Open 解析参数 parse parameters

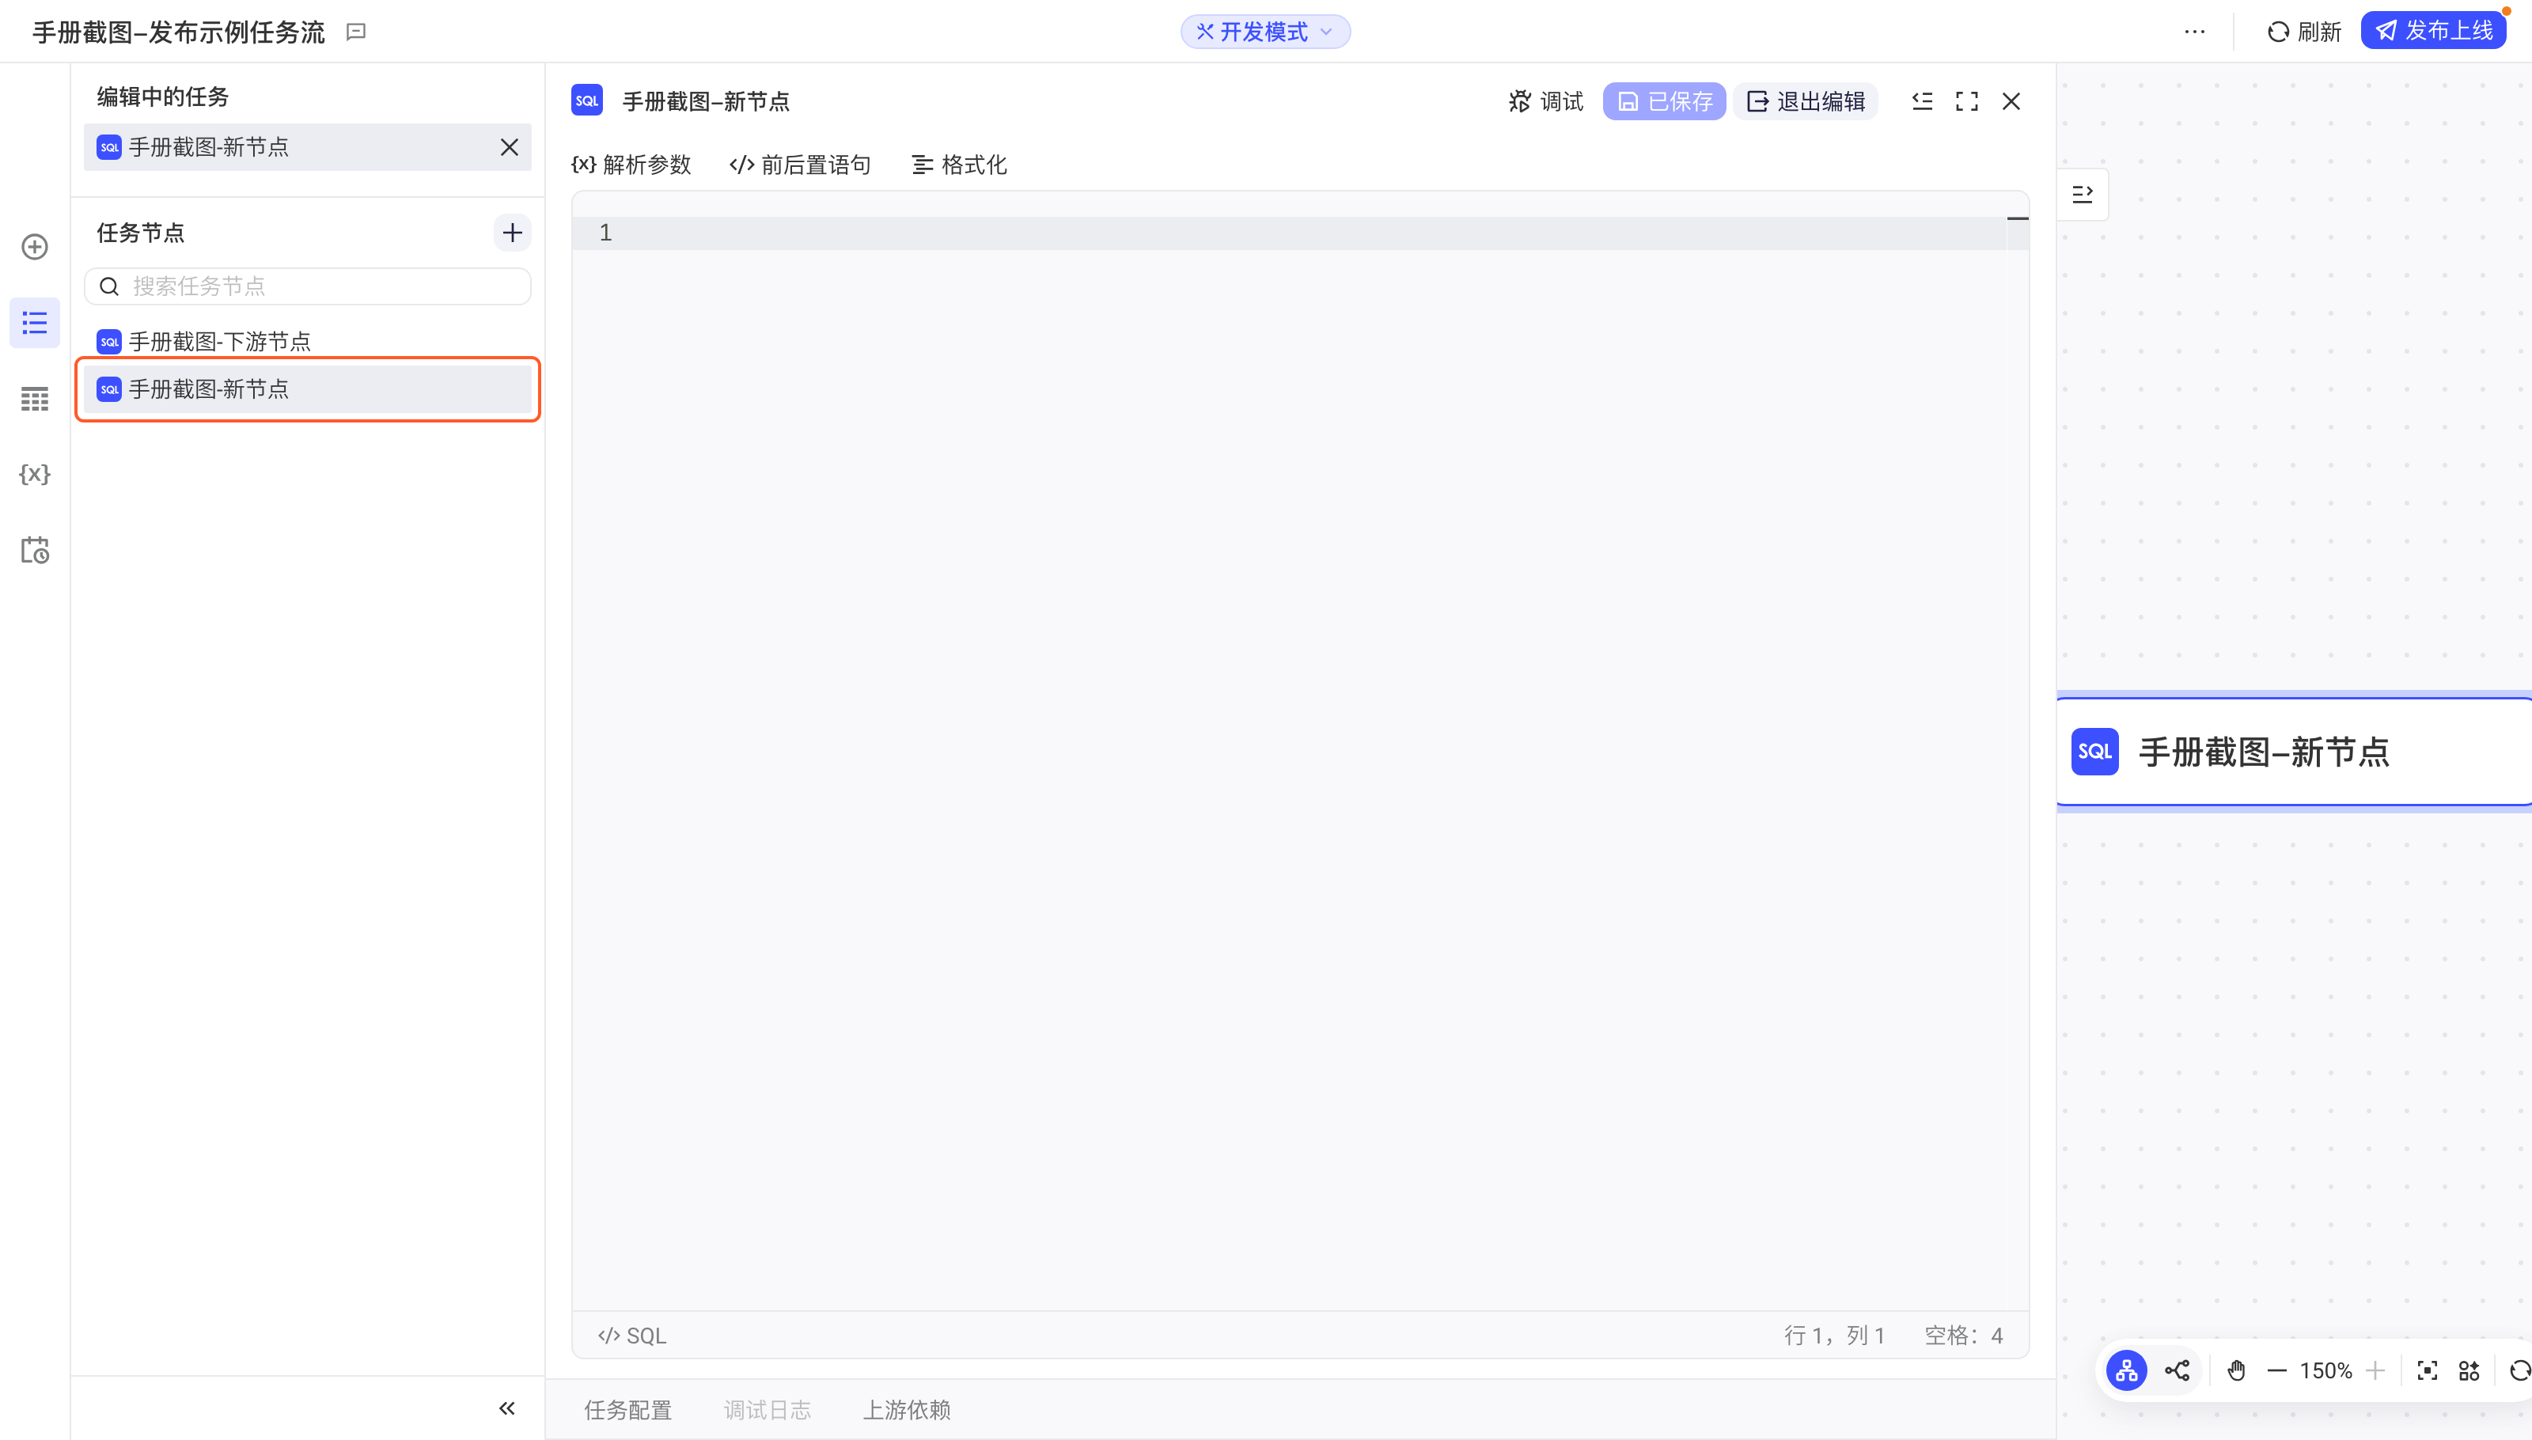click(x=631, y=165)
